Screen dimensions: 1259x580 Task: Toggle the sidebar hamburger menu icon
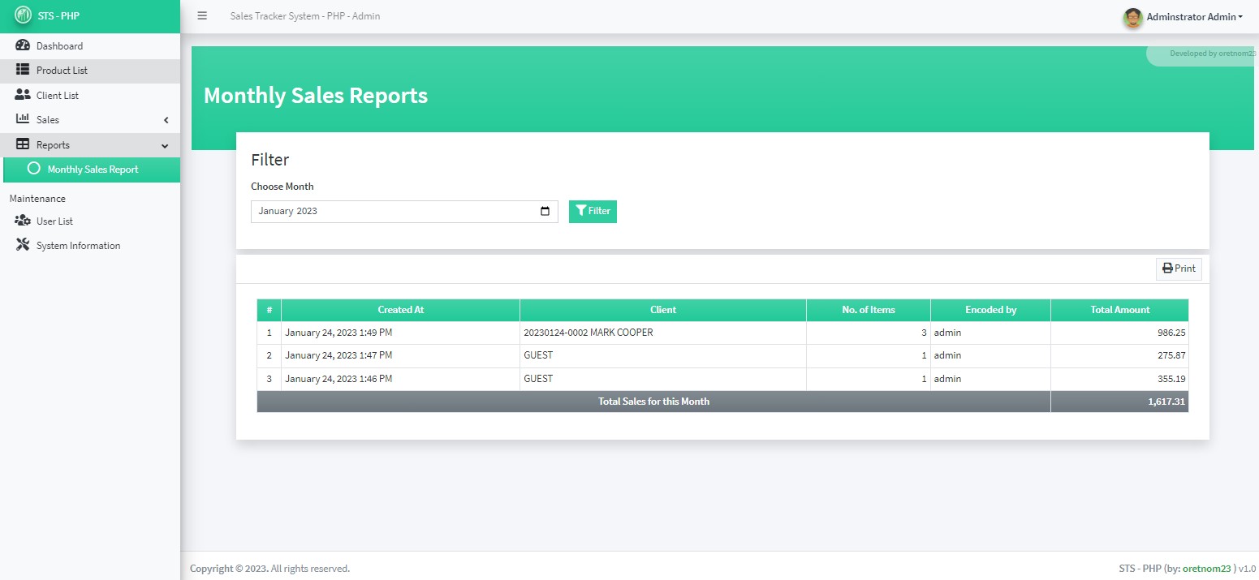[202, 15]
